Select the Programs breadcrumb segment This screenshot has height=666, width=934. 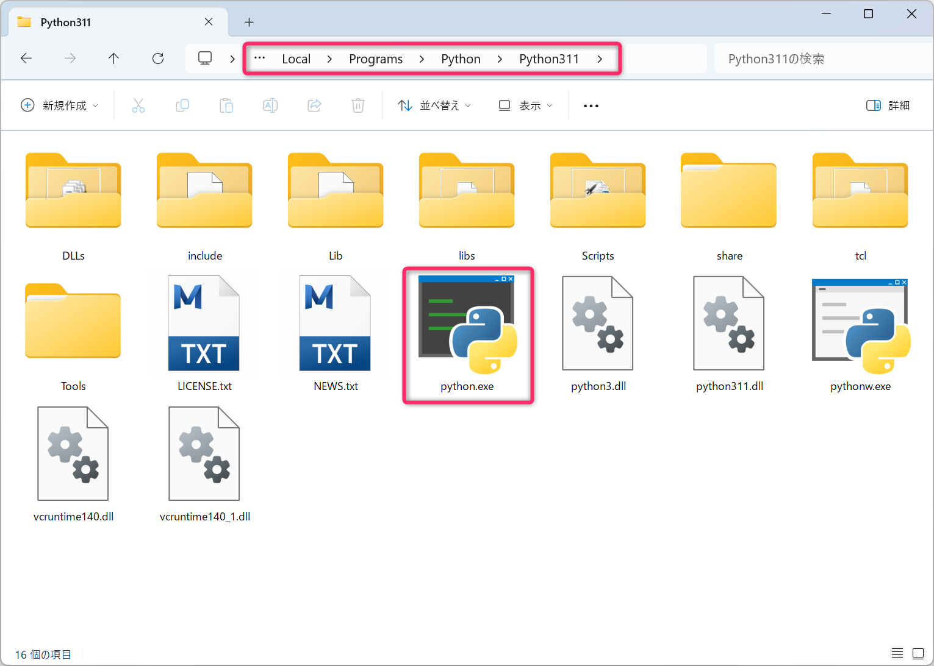pos(376,59)
